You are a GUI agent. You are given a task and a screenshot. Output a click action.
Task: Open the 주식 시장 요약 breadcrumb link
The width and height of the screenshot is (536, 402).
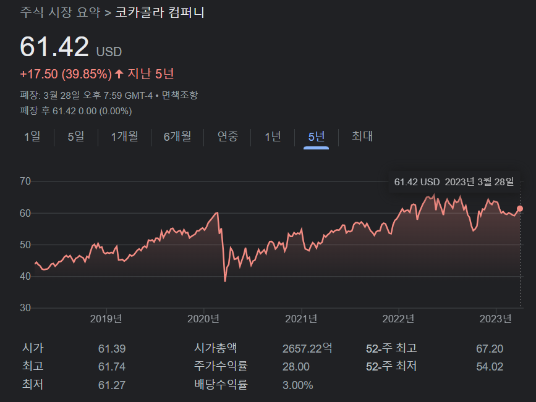click(60, 12)
